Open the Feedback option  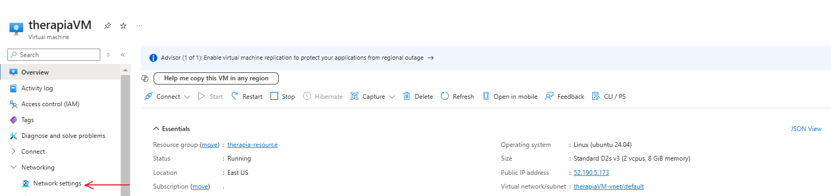point(565,96)
